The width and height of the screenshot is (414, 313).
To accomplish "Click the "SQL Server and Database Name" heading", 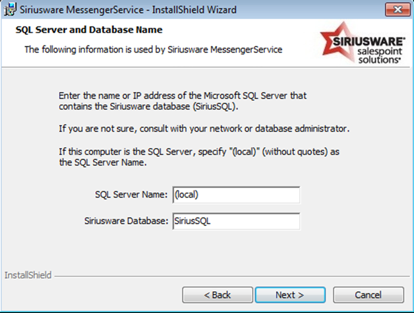I will [x=88, y=30].
